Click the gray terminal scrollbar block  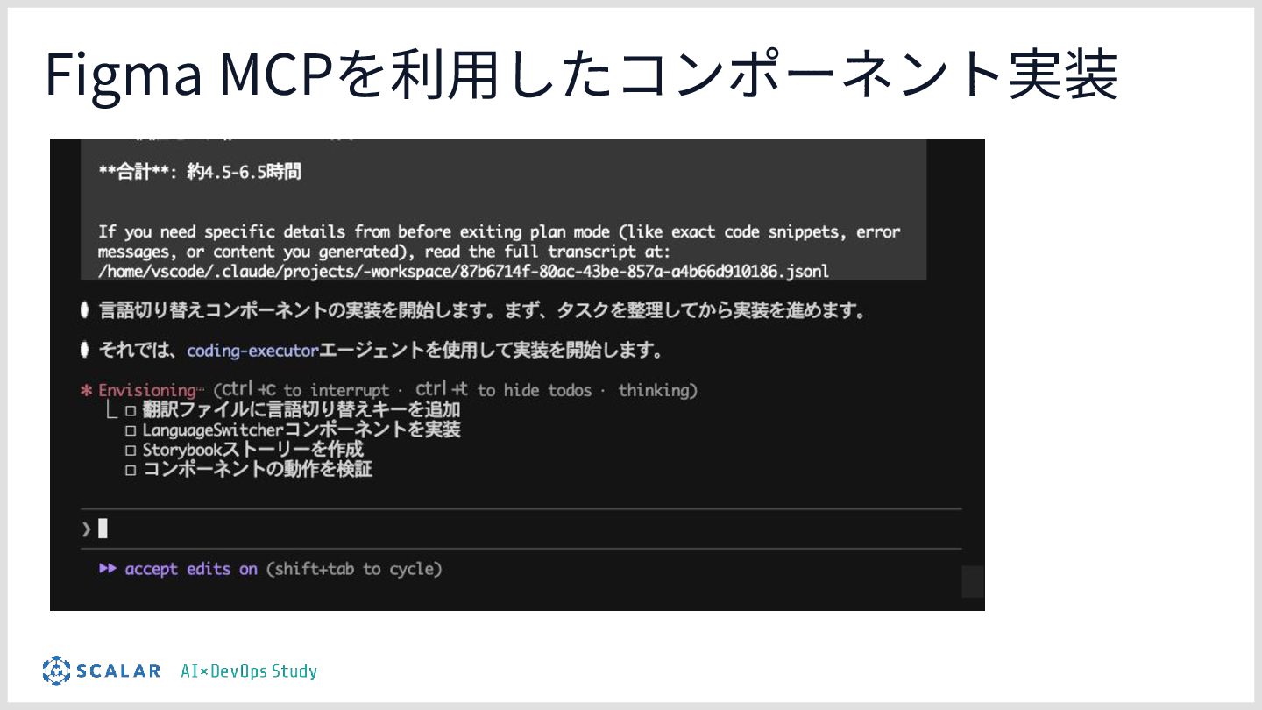973,582
